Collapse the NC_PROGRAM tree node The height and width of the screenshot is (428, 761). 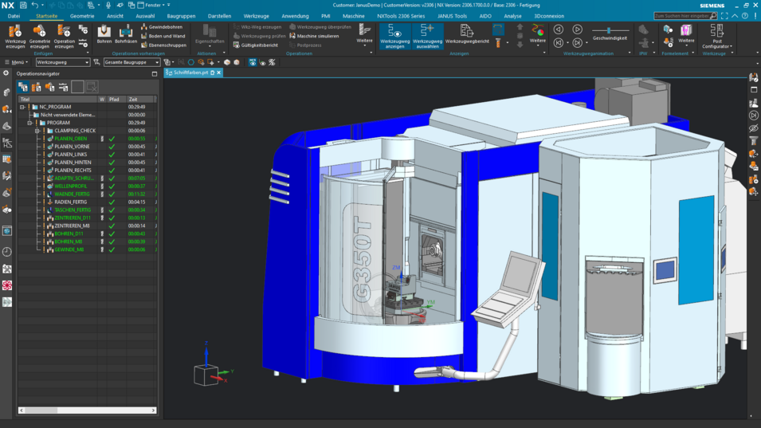click(x=22, y=107)
